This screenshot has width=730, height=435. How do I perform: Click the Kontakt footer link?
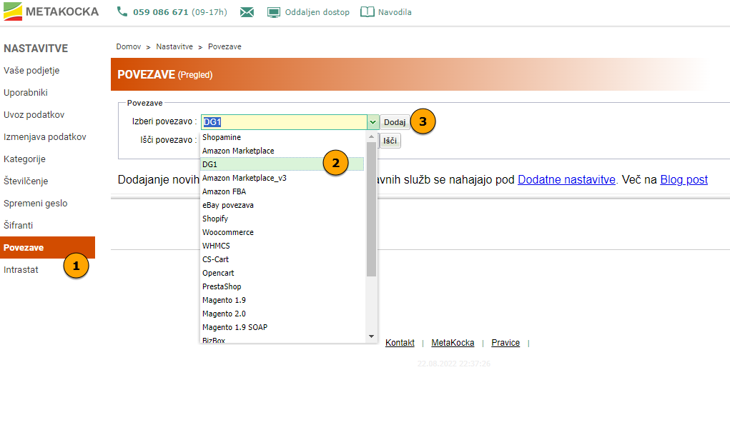400,343
